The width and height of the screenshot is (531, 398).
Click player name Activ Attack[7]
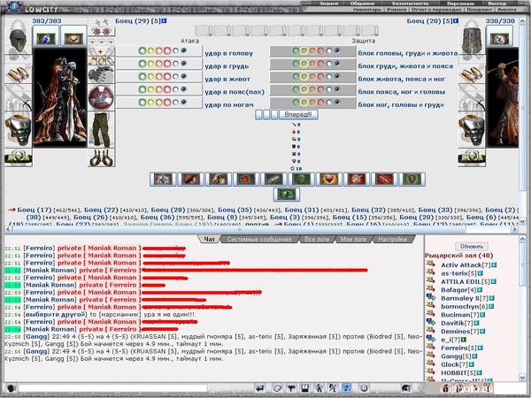(x=466, y=264)
